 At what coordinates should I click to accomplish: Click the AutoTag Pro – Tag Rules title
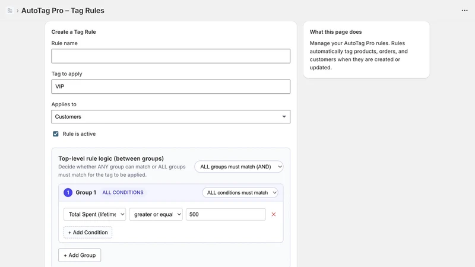point(63,11)
